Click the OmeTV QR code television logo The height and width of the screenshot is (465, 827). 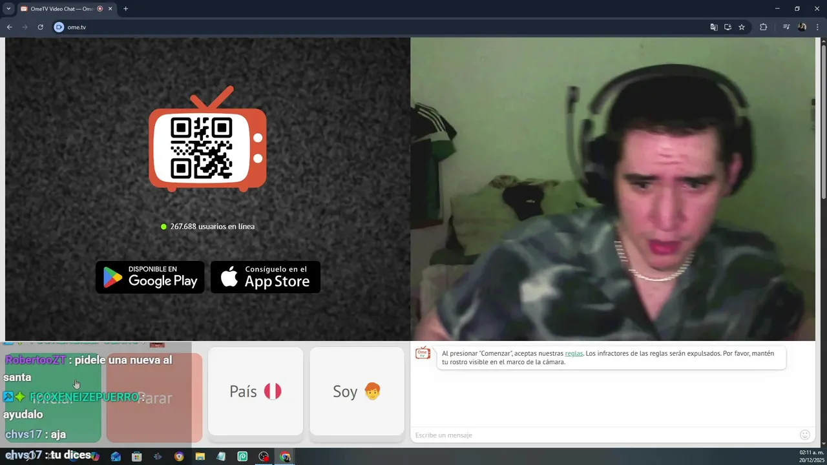click(x=208, y=139)
